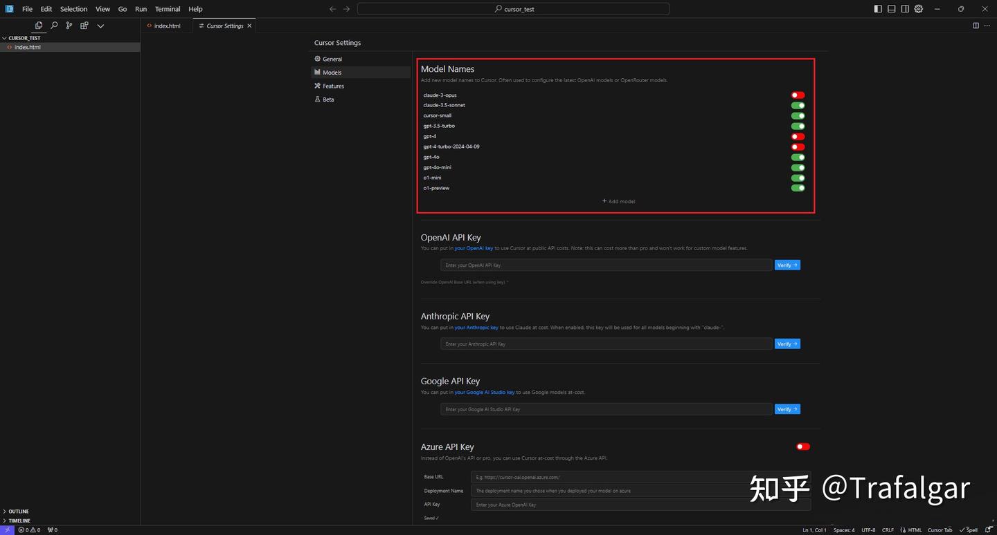Toggle the bottom panel layout icon
The height and width of the screenshot is (535, 997).
click(x=892, y=9)
